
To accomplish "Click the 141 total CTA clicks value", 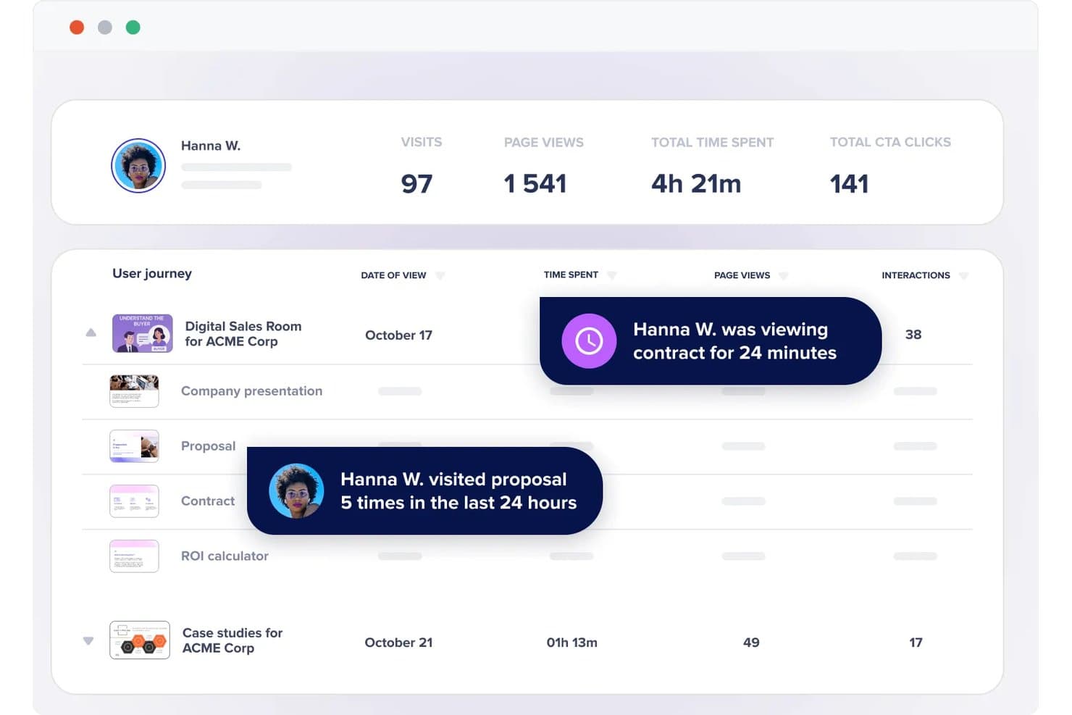I will click(849, 184).
